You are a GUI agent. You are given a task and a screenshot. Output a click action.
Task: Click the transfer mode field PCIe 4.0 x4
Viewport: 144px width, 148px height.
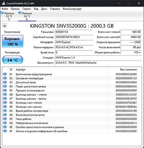click(74, 48)
